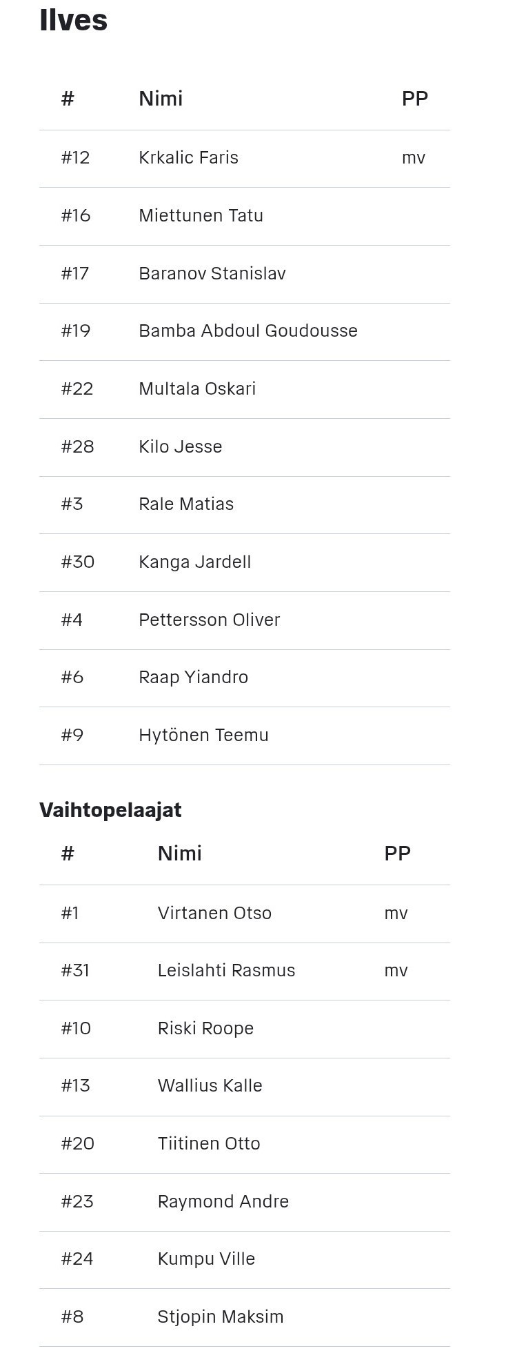Click the Vaihtopelaajat section heading
This screenshot has width=506, height=1351.
[x=110, y=810]
